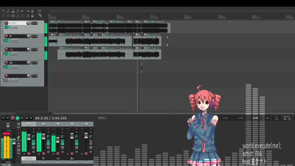Arm recording on 声 track

point(6,36)
